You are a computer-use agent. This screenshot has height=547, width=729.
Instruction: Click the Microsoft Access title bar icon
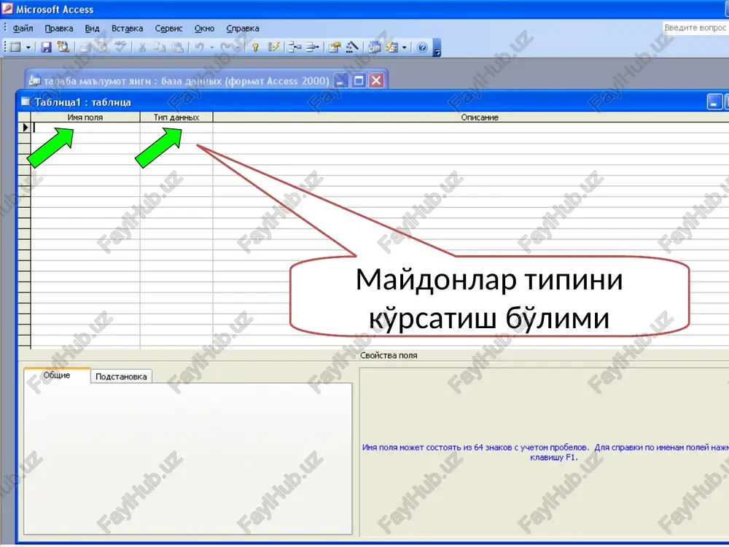click(7, 8)
